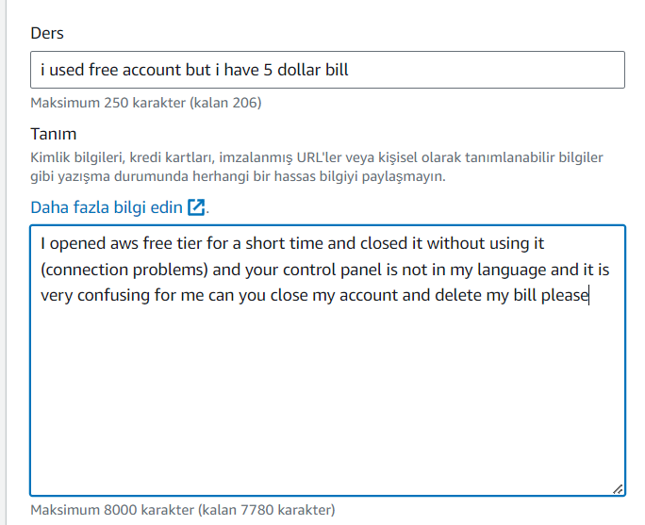This screenshot has width=645, height=525.
Task: Click the Ders field label
Action: [47, 33]
